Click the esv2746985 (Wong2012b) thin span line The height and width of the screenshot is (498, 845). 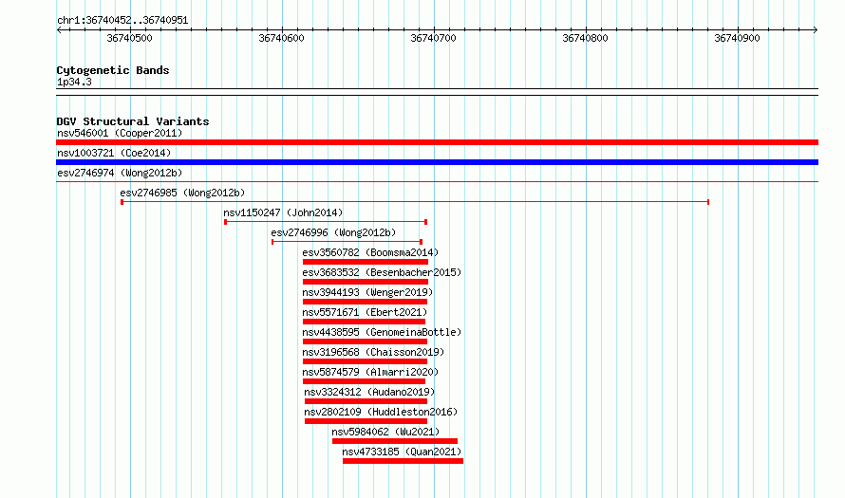click(x=415, y=202)
